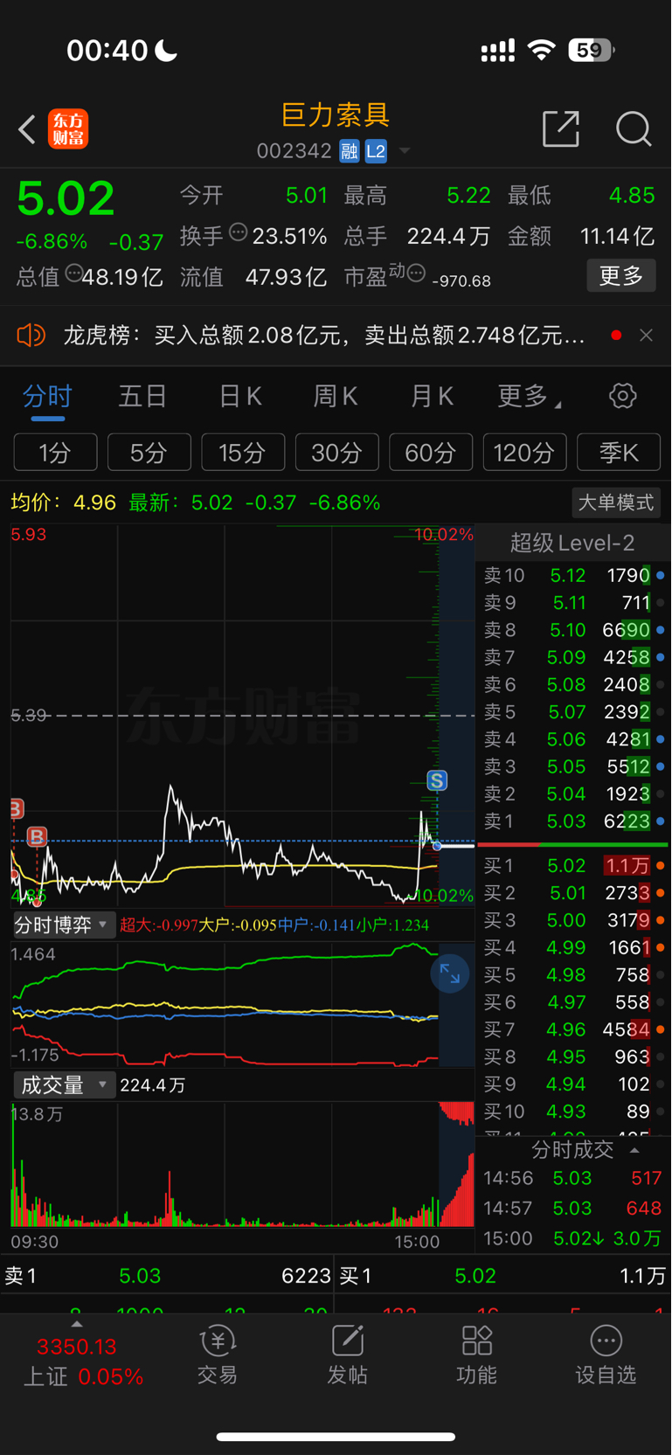Tap the blue S sell marker
Image resolution: width=672 pixels, height=1455 pixels.
point(437,780)
